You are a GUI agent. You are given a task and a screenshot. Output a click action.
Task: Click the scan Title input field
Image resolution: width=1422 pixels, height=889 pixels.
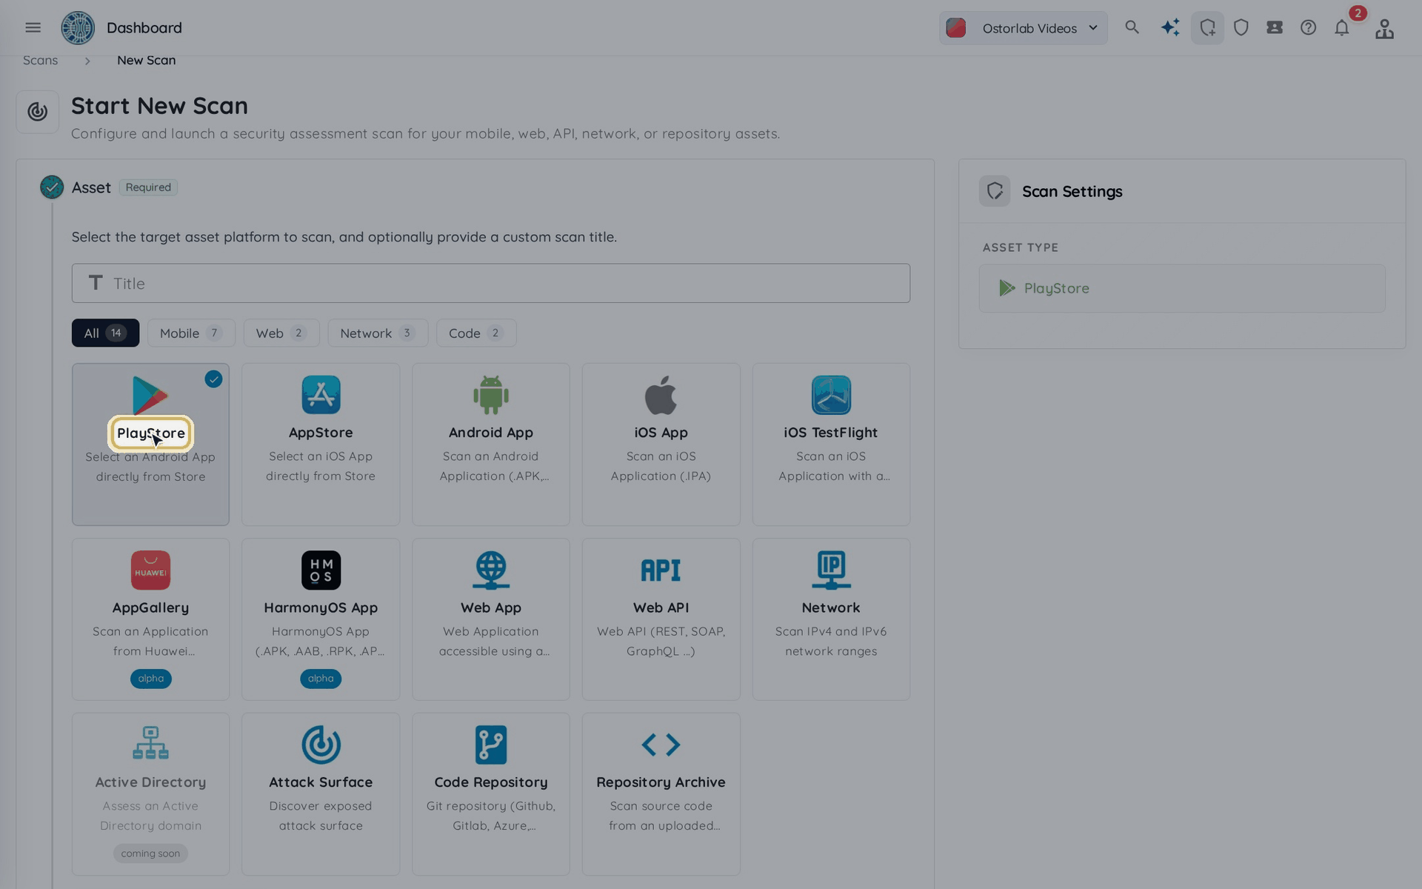[x=491, y=283]
